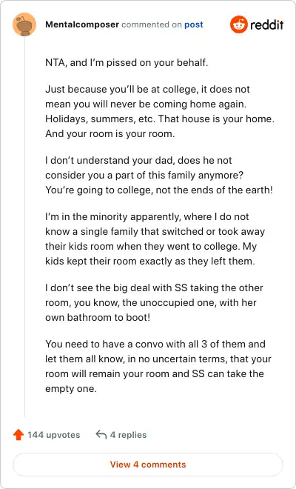Click the "commented on" gray text
The height and width of the screenshot is (489, 296).
click(152, 24)
